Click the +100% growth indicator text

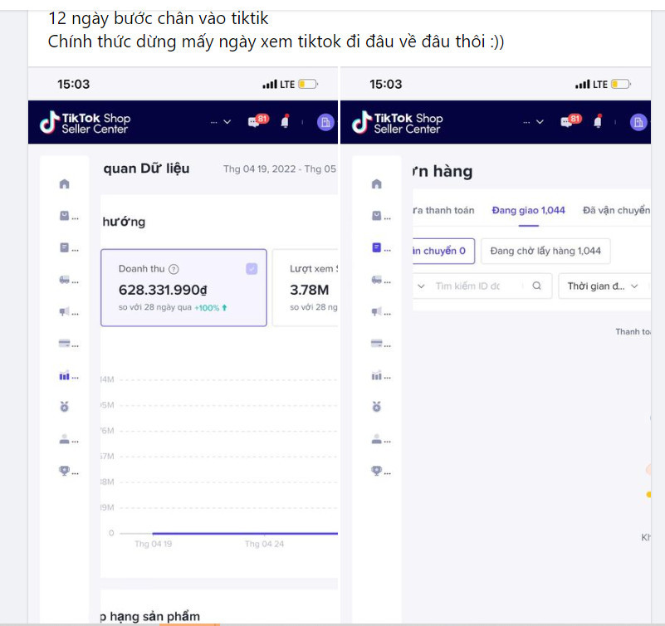click(x=207, y=308)
